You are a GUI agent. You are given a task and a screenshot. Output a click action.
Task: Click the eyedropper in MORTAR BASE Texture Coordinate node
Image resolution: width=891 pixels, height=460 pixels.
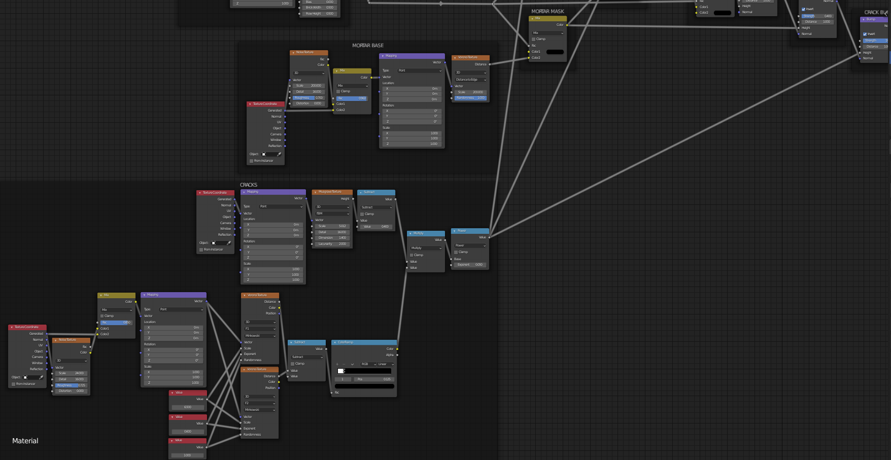click(279, 154)
